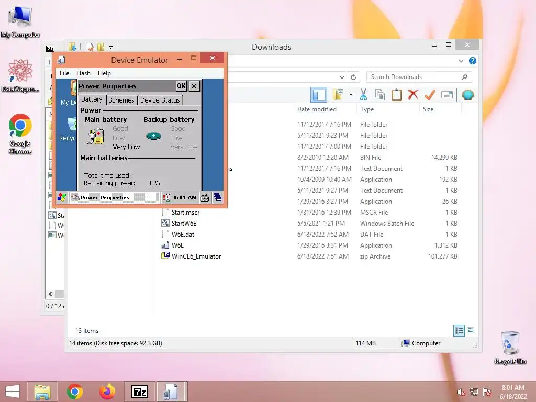Click the 14,299 KB size cell

(444, 157)
